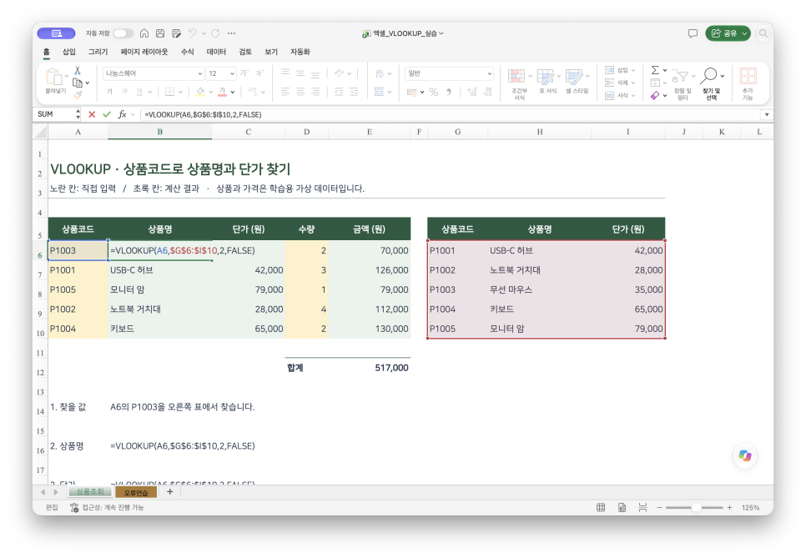Switch to the 수식 ribbon tab
Image resolution: width=806 pixels, height=558 pixels.
(187, 52)
